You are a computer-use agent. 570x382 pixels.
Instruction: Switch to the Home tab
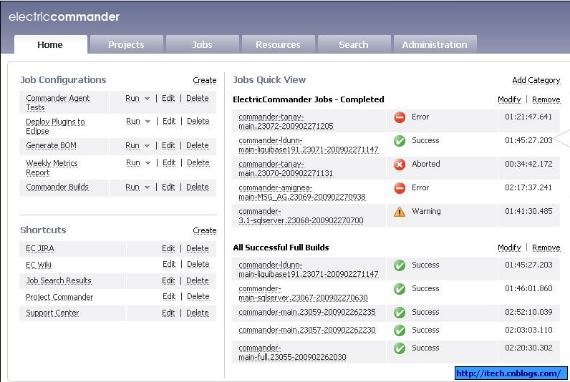[51, 44]
